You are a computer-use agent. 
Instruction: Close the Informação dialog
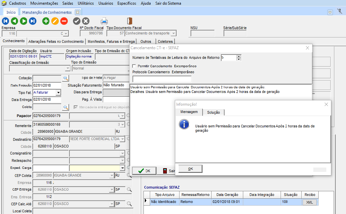pos(326,104)
